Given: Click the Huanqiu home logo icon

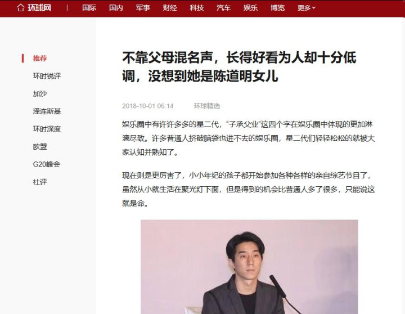Looking at the screenshot, I should tap(34, 8).
